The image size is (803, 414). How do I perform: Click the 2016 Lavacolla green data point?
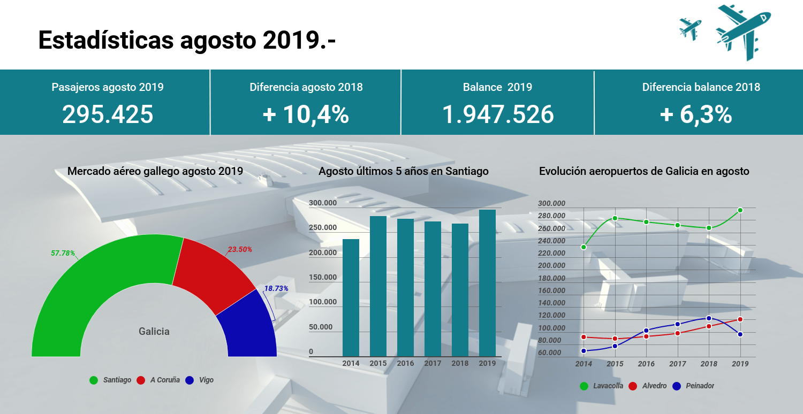[x=646, y=222]
